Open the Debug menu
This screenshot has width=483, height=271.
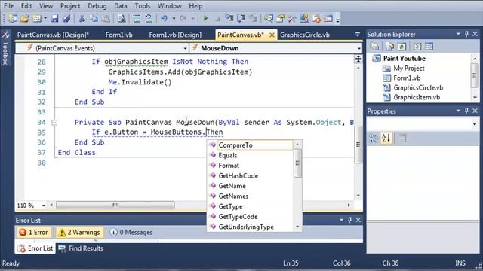(x=97, y=6)
